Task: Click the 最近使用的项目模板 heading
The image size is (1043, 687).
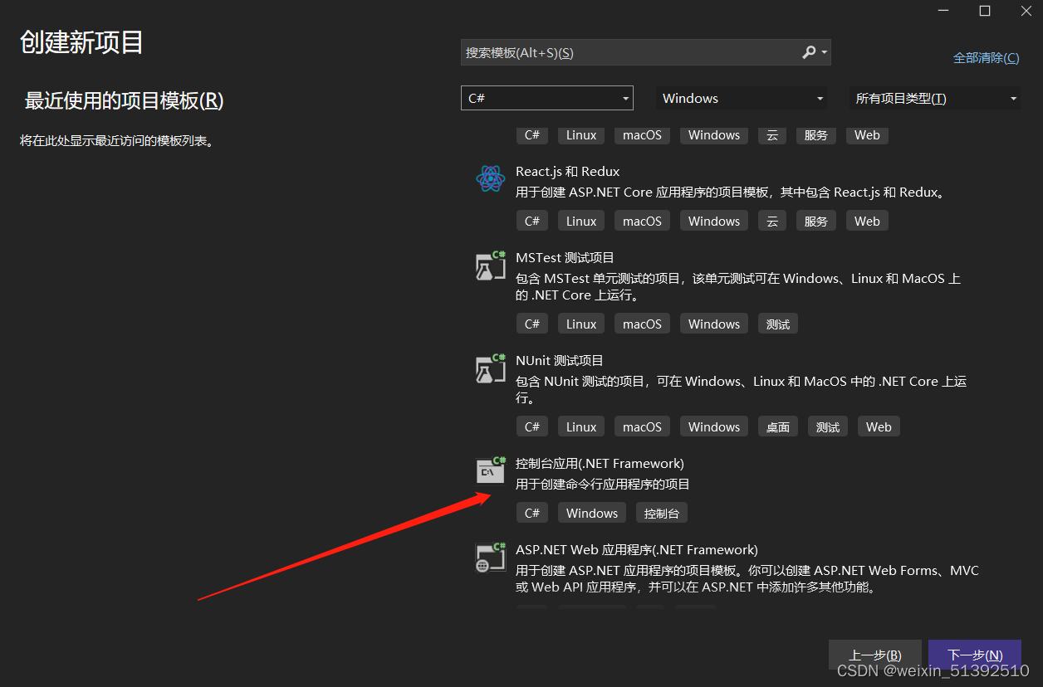Action: pos(125,100)
